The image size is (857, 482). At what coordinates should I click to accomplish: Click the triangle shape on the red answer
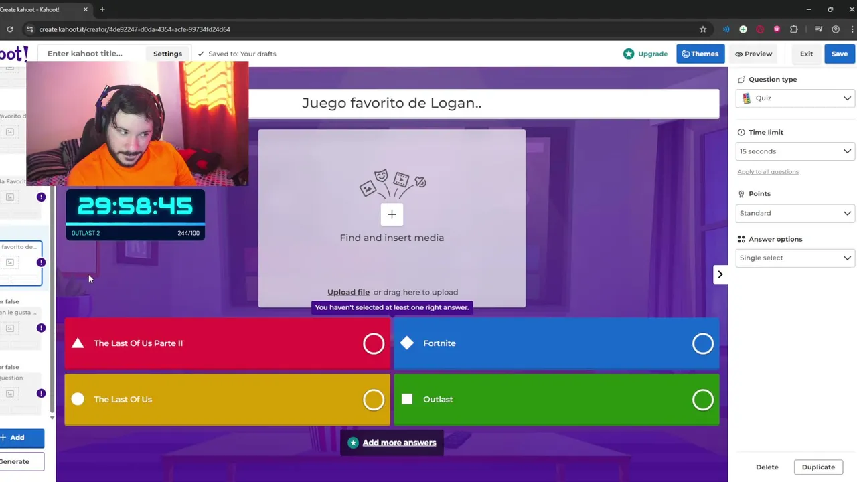click(x=78, y=343)
